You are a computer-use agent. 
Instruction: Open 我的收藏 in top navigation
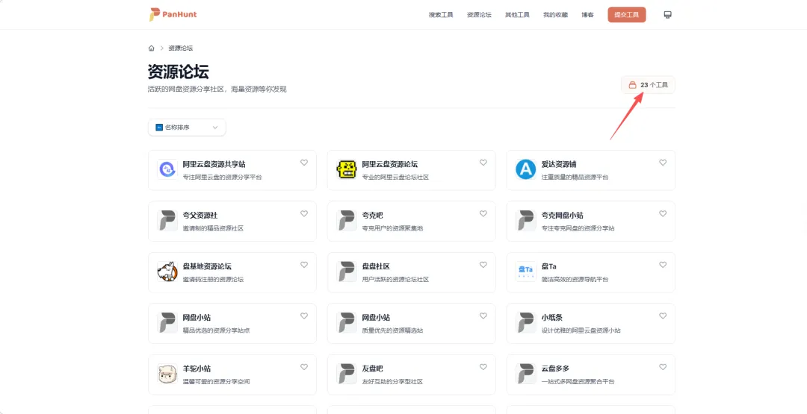coord(555,15)
